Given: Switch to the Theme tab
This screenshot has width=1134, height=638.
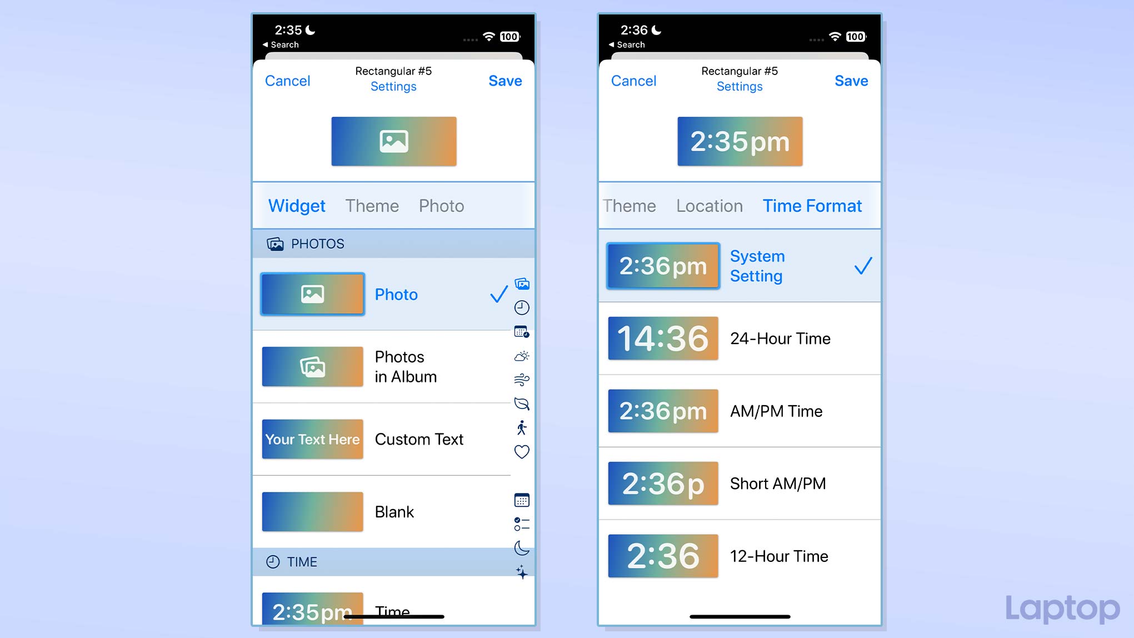Looking at the screenshot, I should [x=372, y=206].
